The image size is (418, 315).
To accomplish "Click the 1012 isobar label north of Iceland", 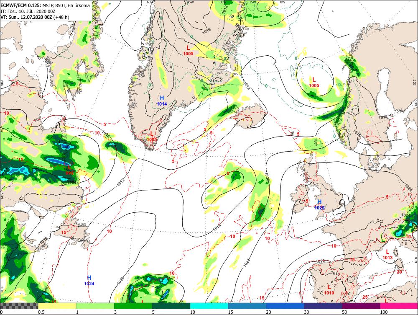I will (247, 85).
